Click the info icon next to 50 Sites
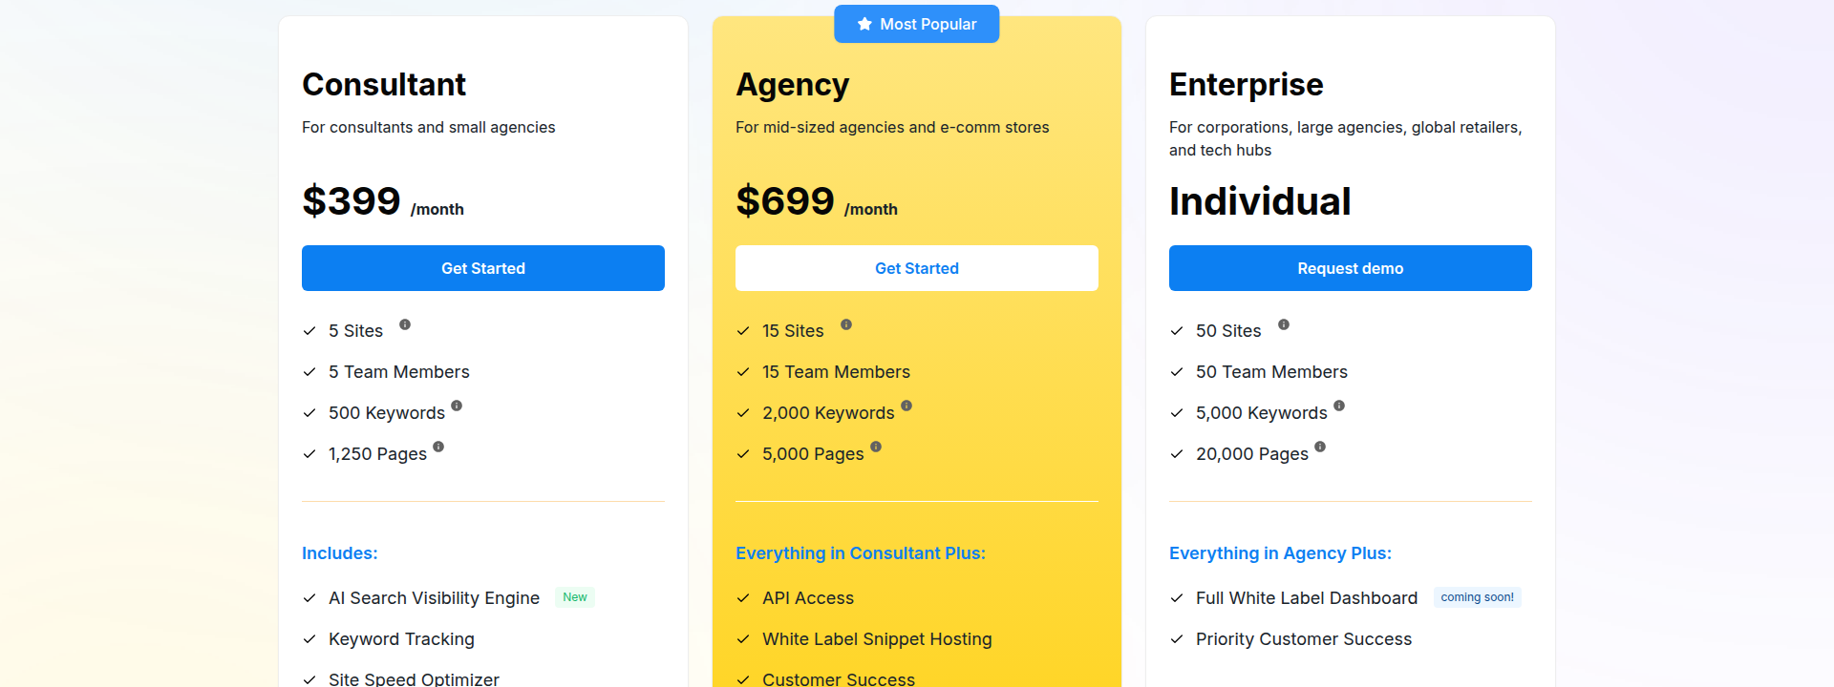The width and height of the screenshot is (1834, 687). tap(1284, 324)
